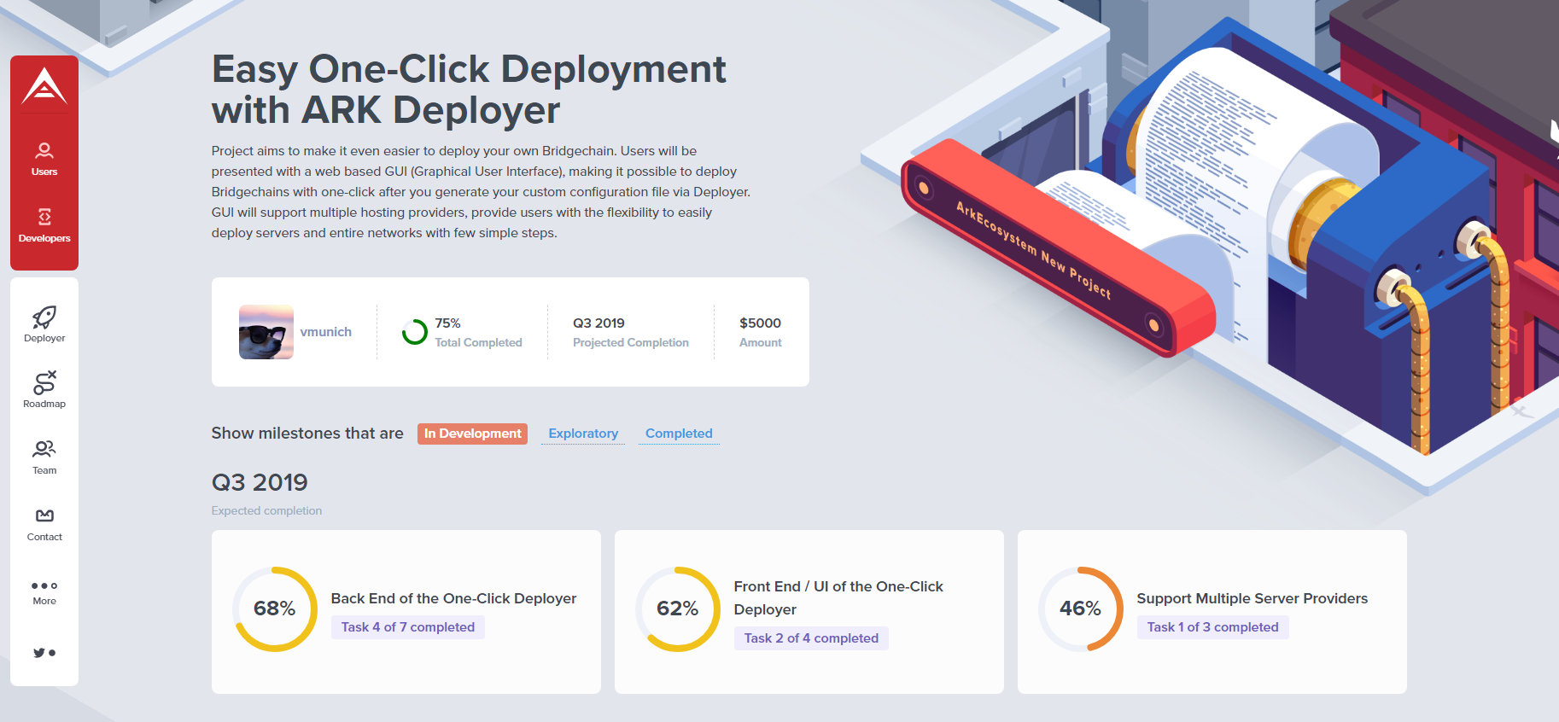Open the Contact page

(x=44, y=524)
